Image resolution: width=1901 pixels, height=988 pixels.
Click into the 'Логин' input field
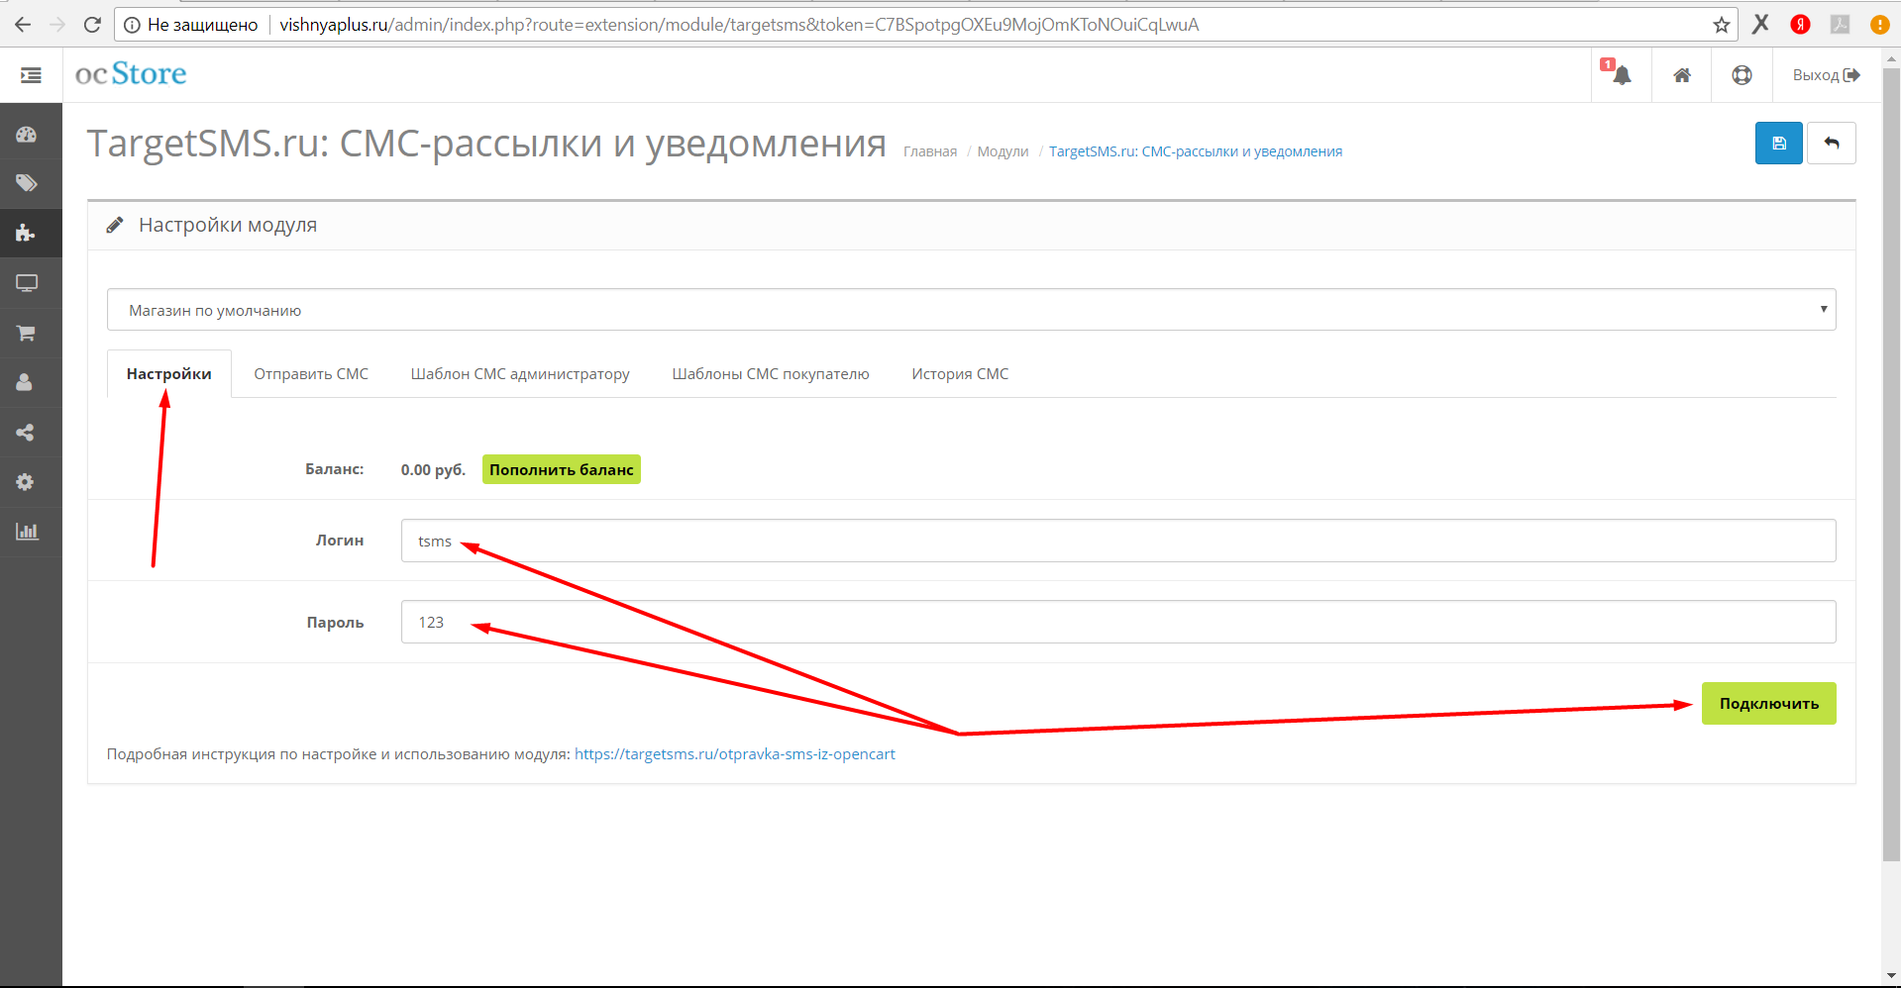click(x=1117, y=542)
